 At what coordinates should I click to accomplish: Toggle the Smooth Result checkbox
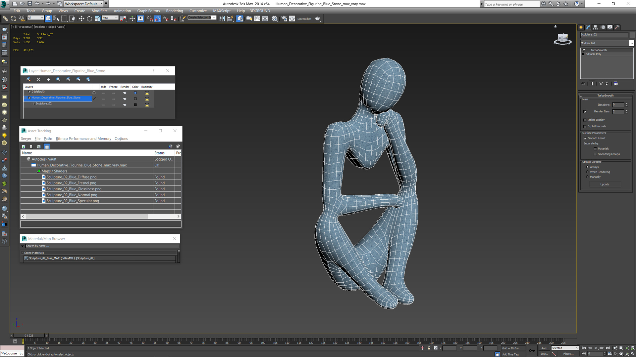tap(585, 139)
